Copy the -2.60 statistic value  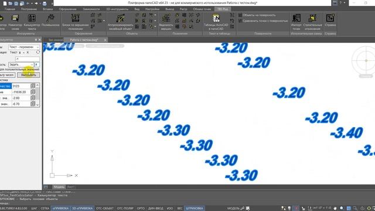click(x=33, y=98)
